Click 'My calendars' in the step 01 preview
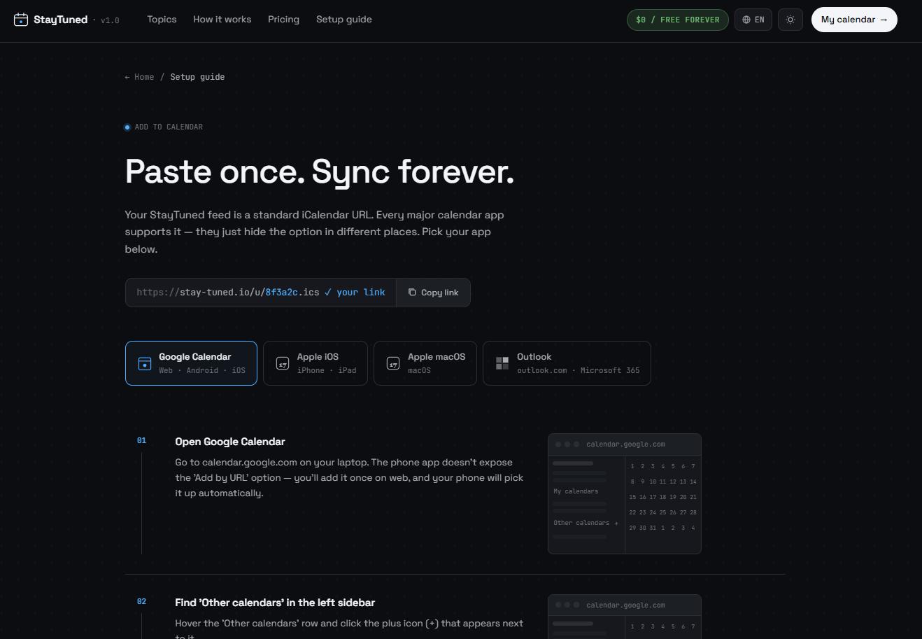This screenshot has width=922, height=639. 576,491
